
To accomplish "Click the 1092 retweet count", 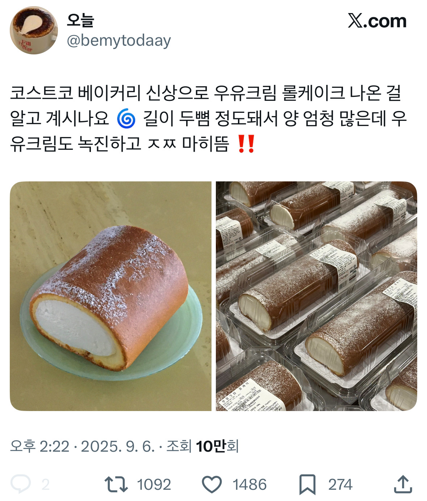I will coord(154,485).
